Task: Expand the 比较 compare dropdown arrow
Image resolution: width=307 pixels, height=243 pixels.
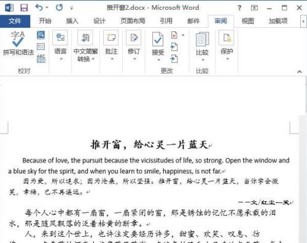Action: click(203, 60)
